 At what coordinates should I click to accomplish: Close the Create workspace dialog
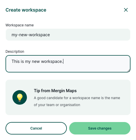click(x=126, y=10)
